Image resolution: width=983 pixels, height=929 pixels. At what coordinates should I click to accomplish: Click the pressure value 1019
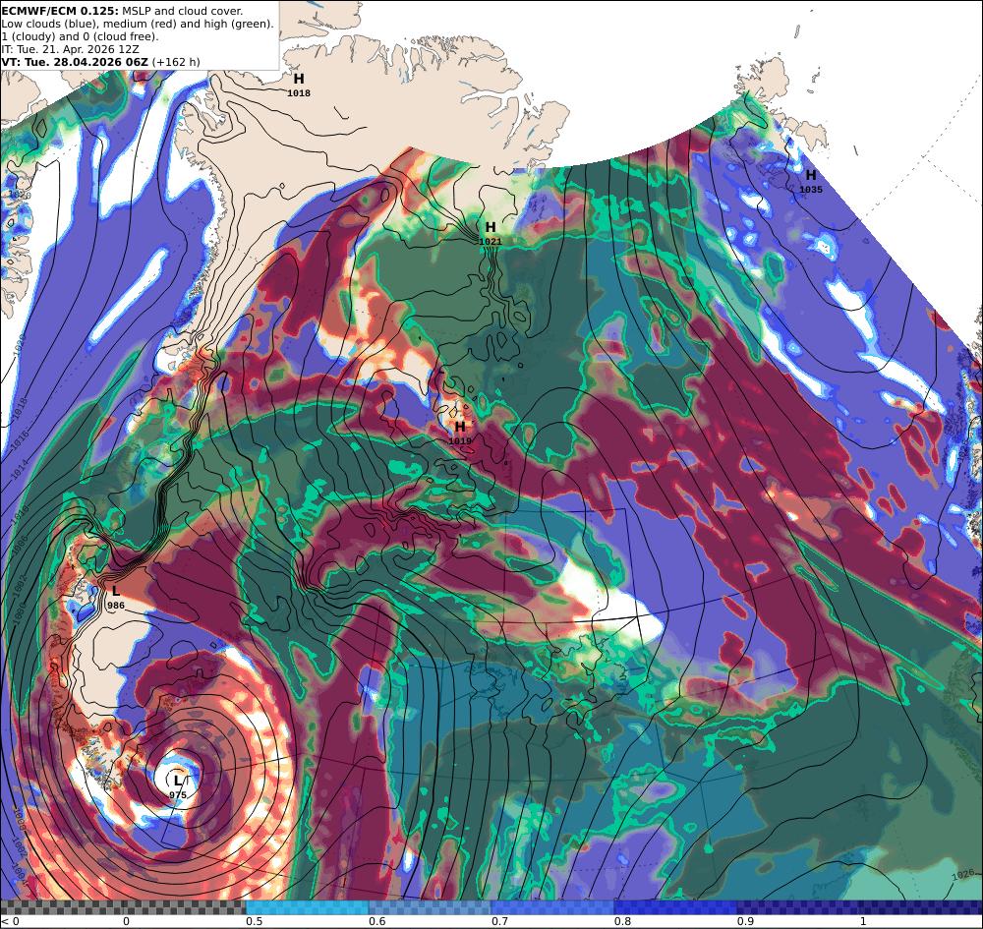[x=460, y=441]
